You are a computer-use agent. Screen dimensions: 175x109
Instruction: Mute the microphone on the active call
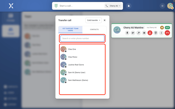(x=127, y=33)
